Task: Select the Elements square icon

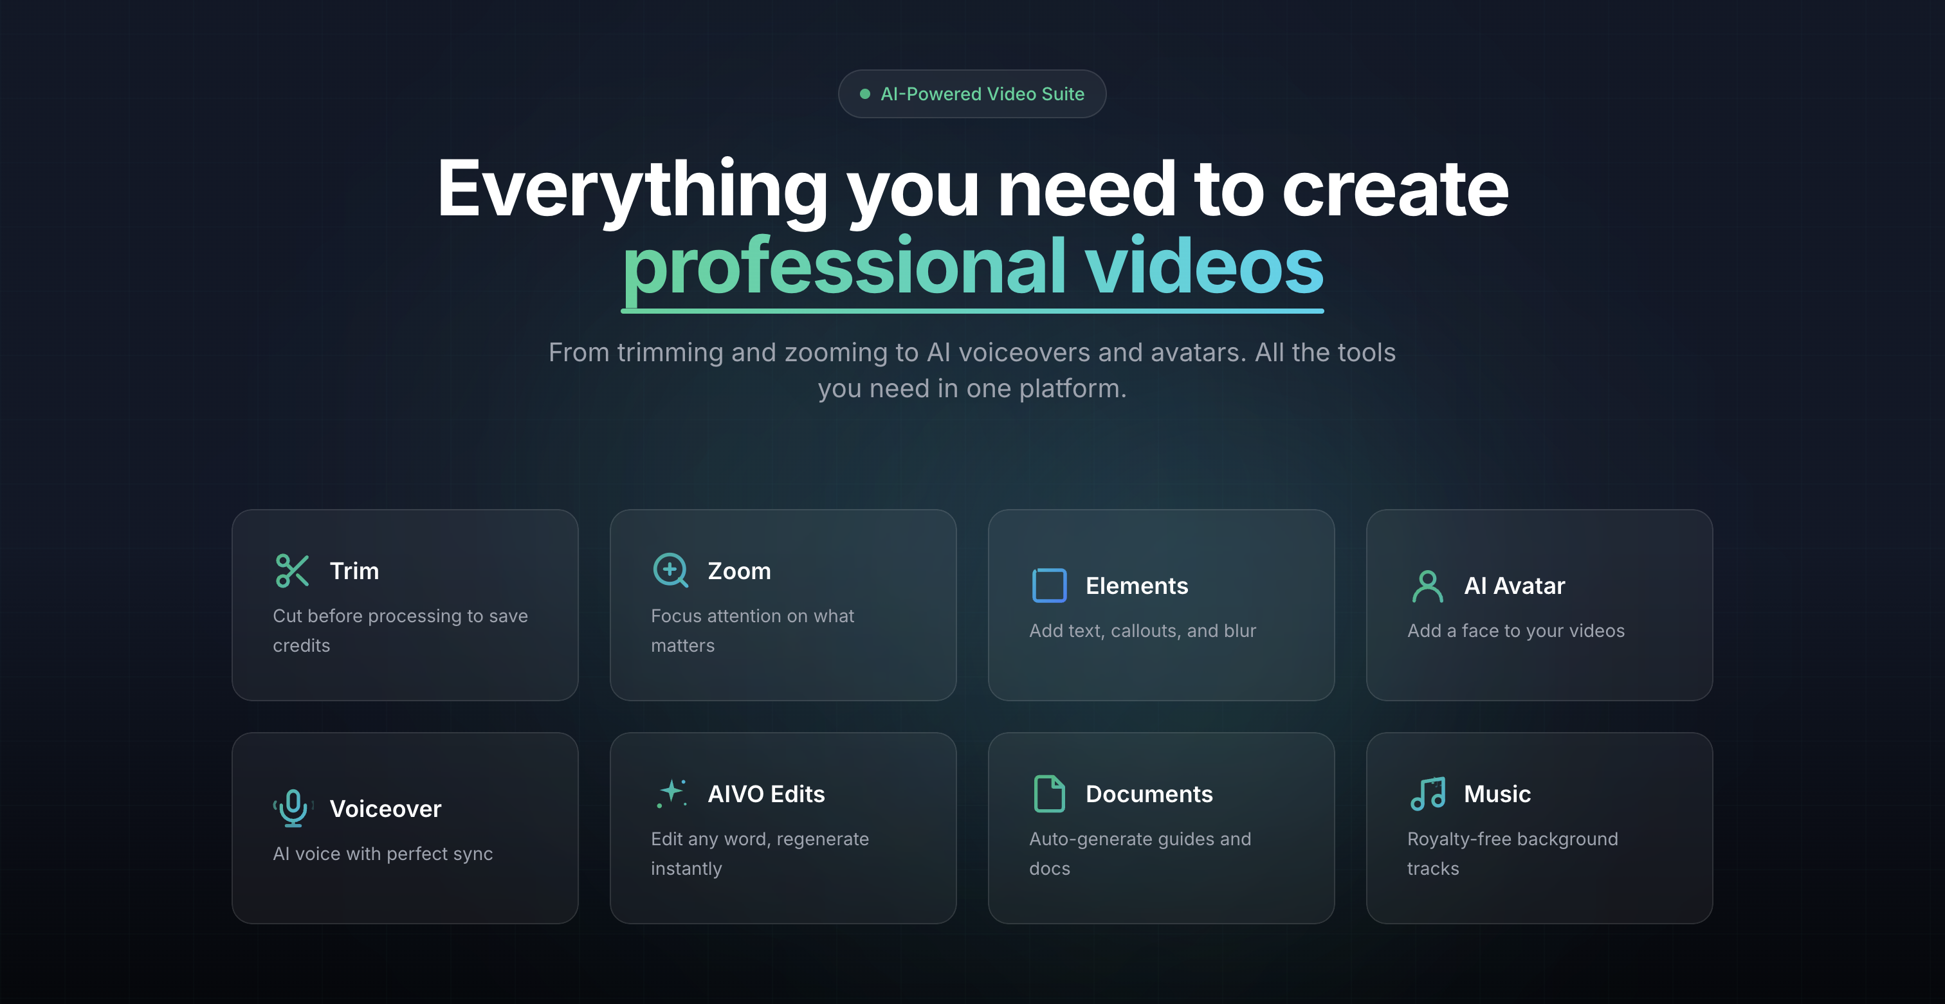Action: tap(1049, 586)
